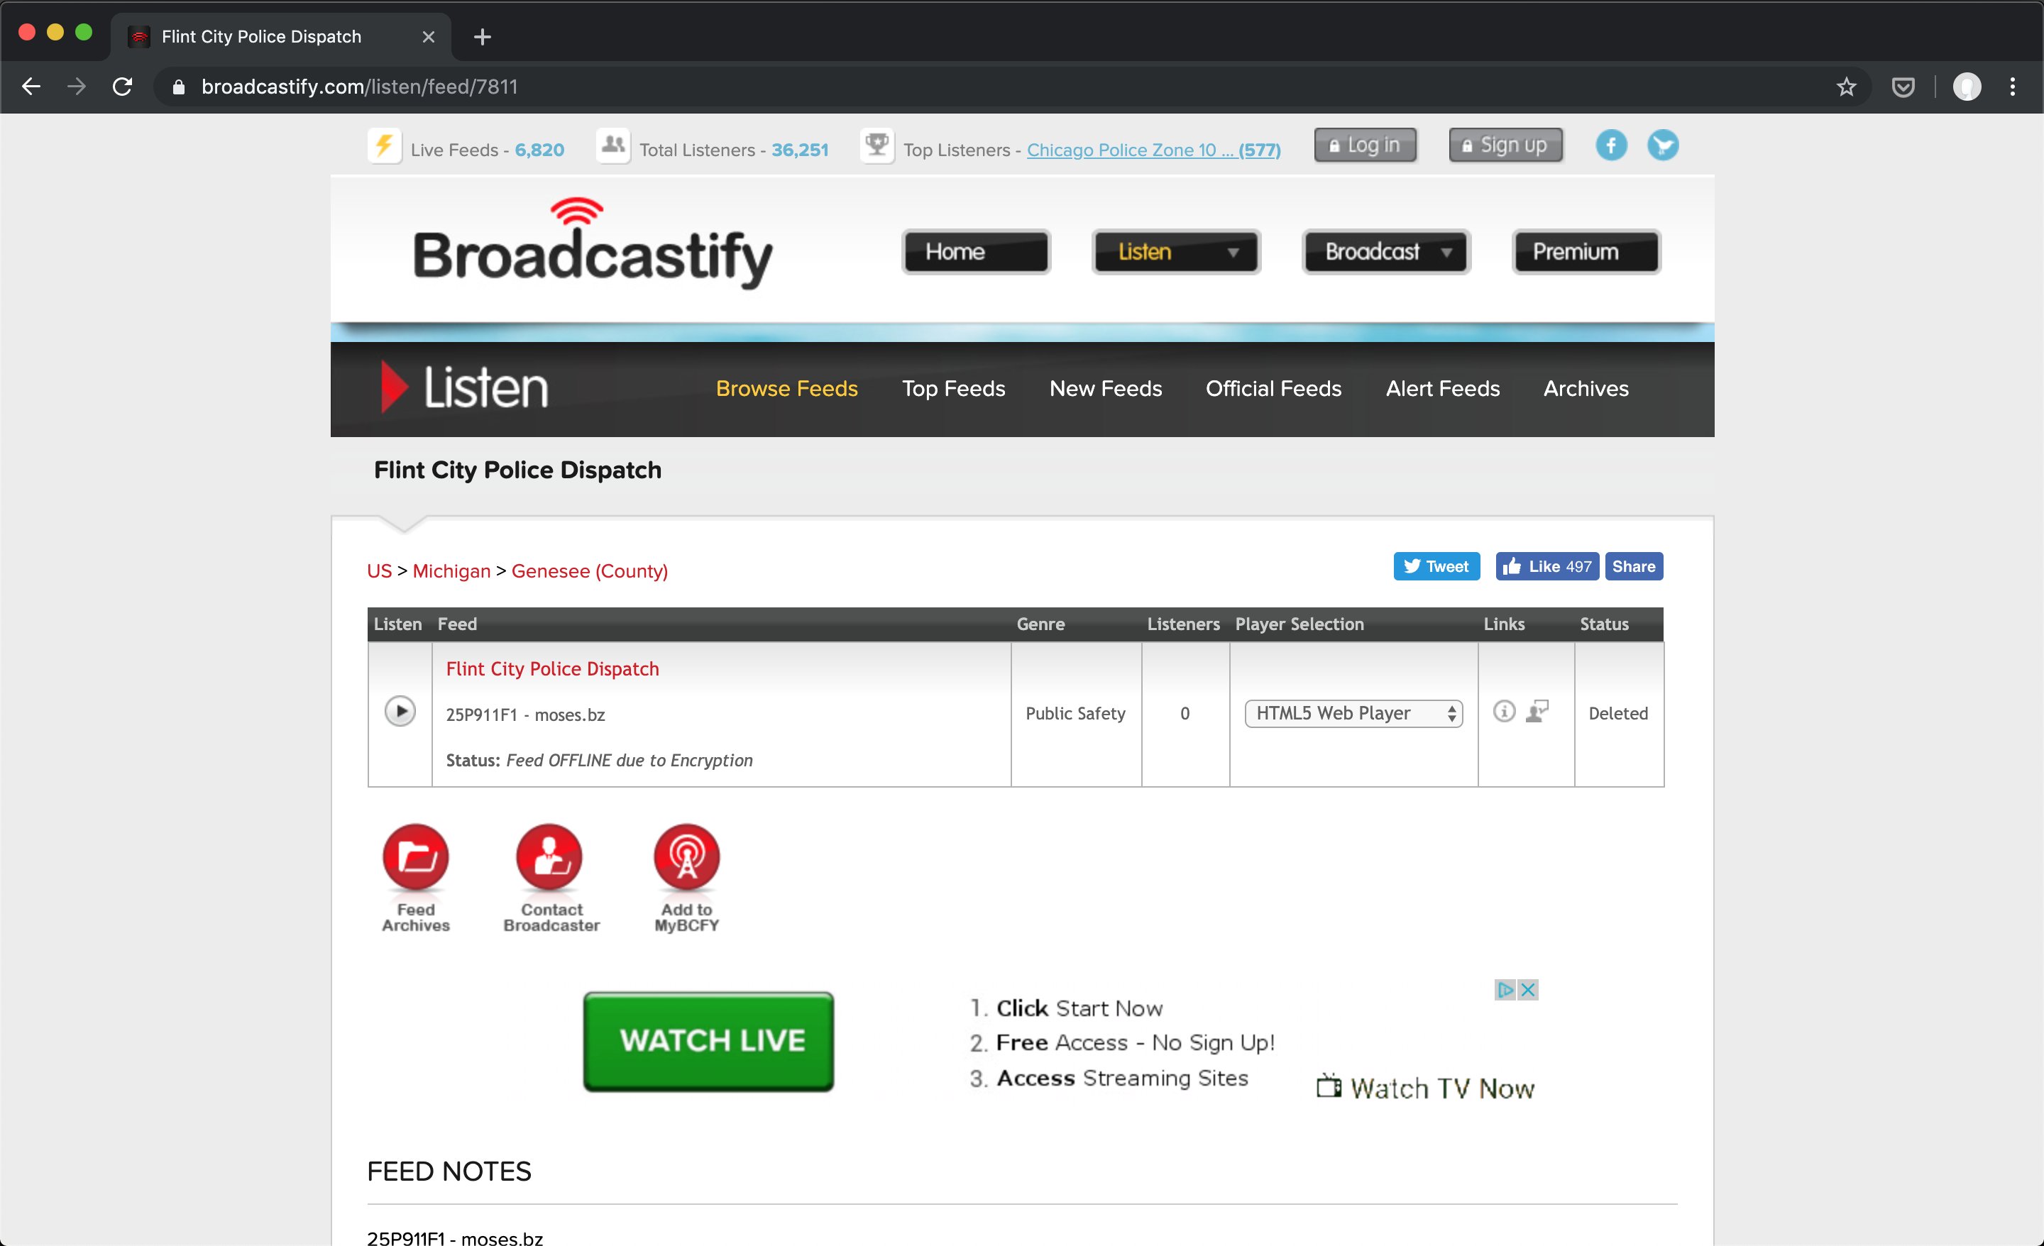The image size is (2044, 1246).
Task: Click the Log in button
Action: [1365, 145]
